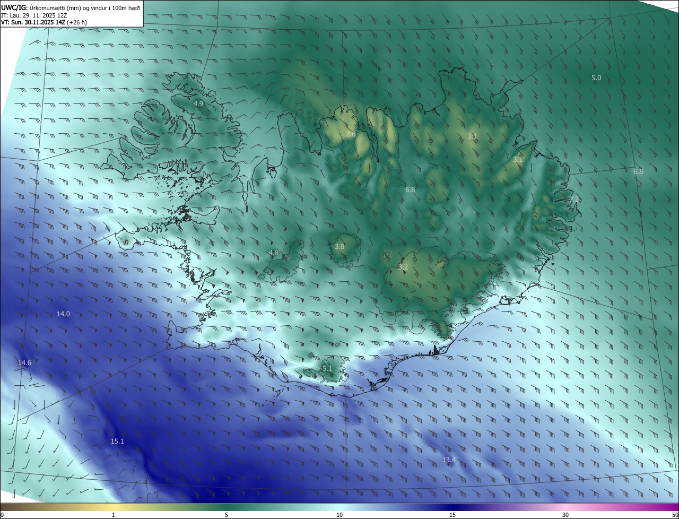Click the 5.0 value label on the map
This screenshot has width=679, height=519.
pyautogui.click(x=596, y=78)
